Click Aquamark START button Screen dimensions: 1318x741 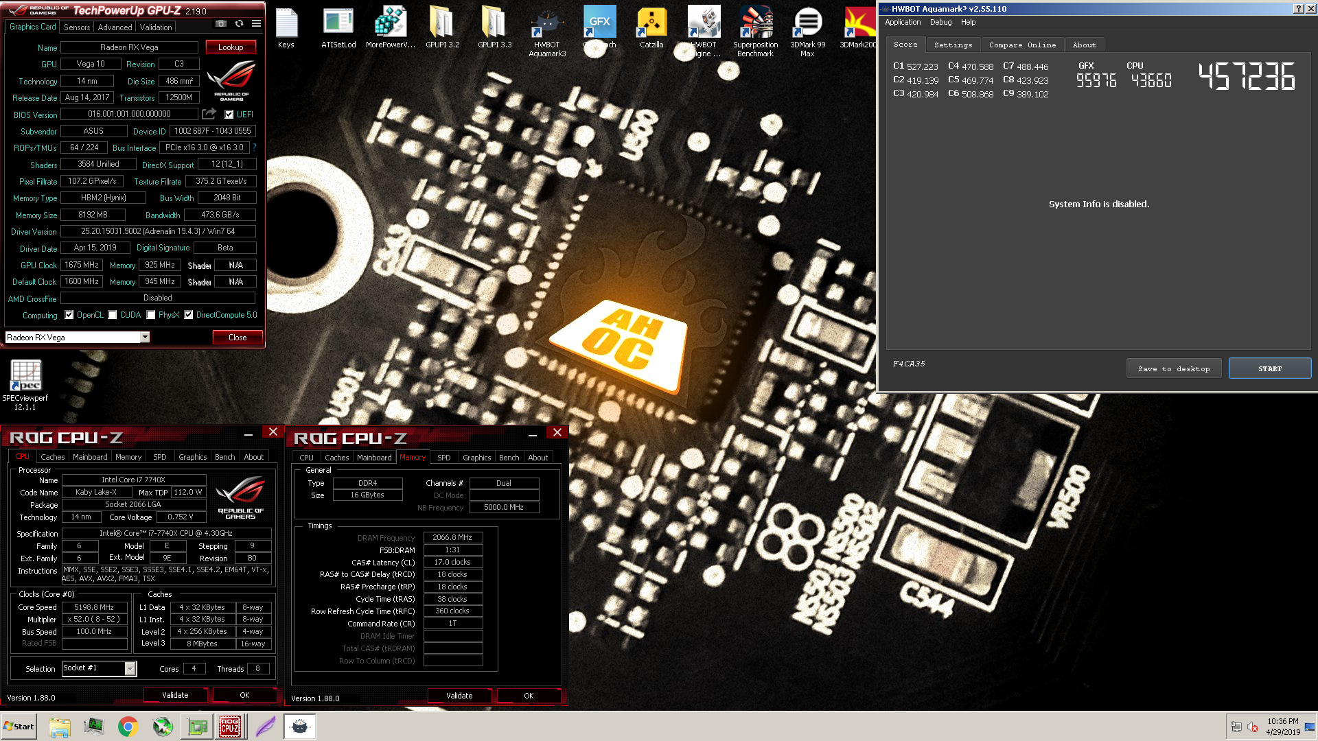(x=1269, y=368)
